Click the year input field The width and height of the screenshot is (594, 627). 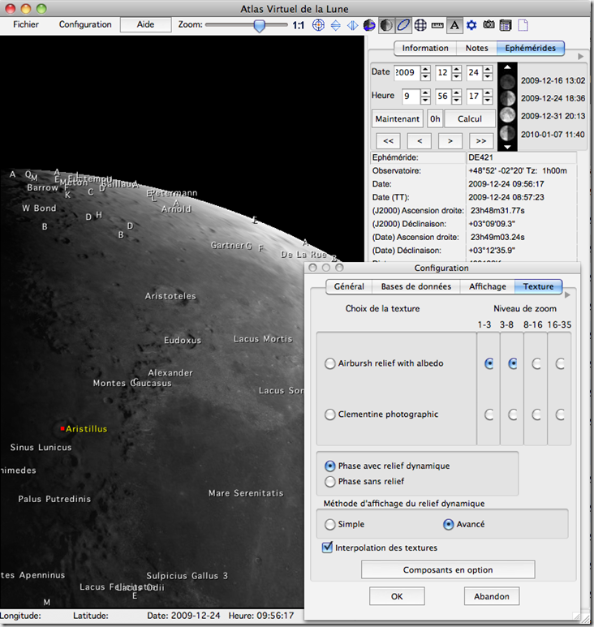pyautogui.click(x=407, y=73)
